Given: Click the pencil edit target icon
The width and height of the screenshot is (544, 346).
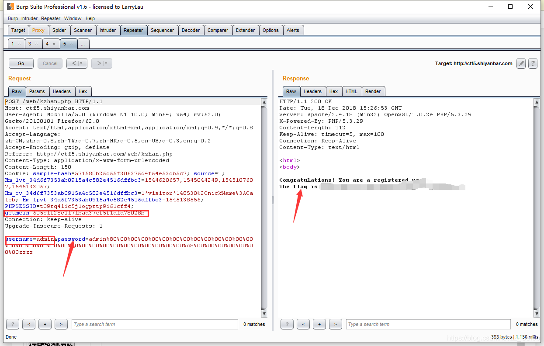Looking at the screenshot, I should (x=521, y=63).
